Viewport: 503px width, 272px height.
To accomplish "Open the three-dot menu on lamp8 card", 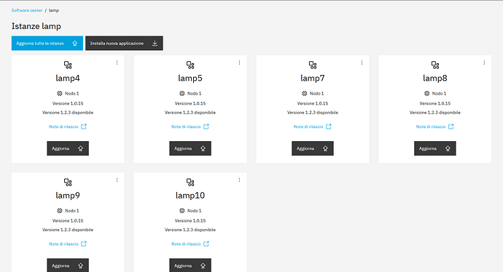I will [484, 63].
